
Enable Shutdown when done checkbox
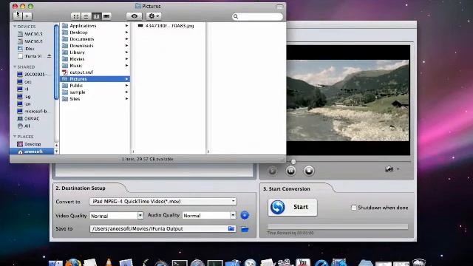[353, 208]
